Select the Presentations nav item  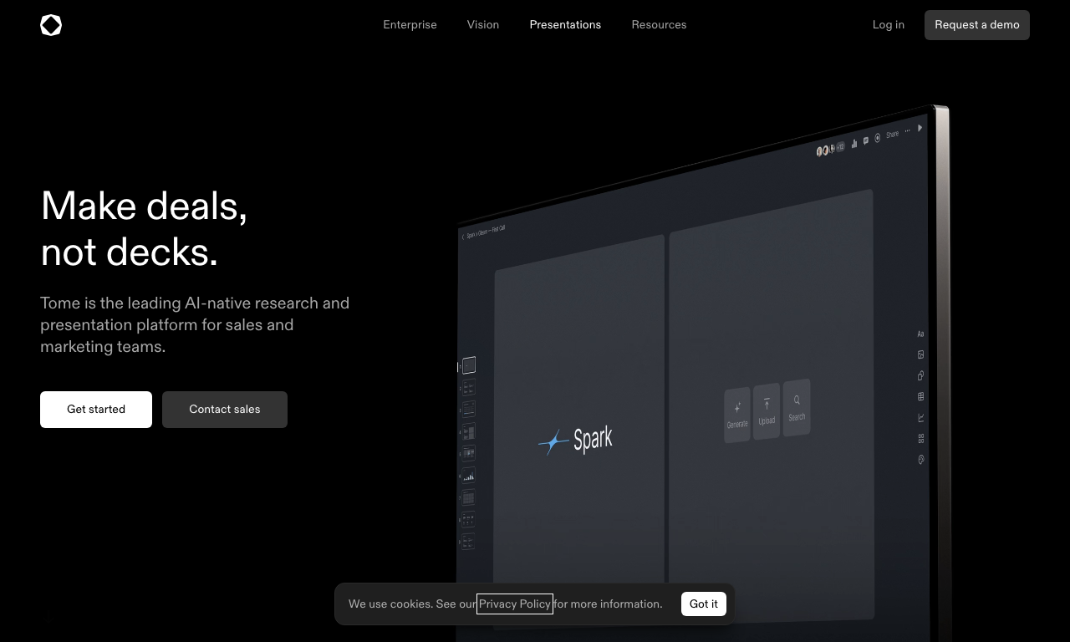click(x=565, y=25)
